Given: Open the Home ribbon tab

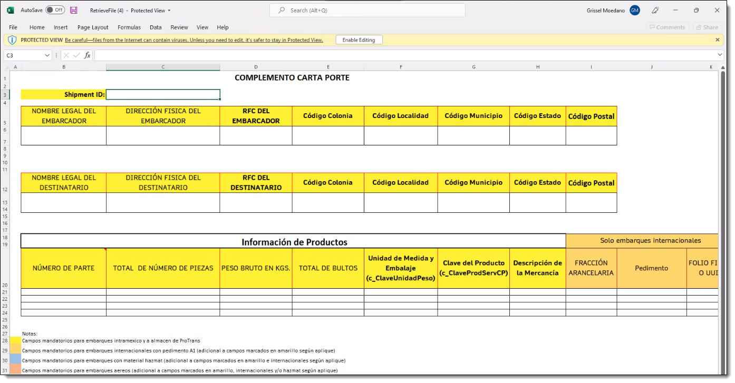Looking at the screenshot, I should point(37,27).
